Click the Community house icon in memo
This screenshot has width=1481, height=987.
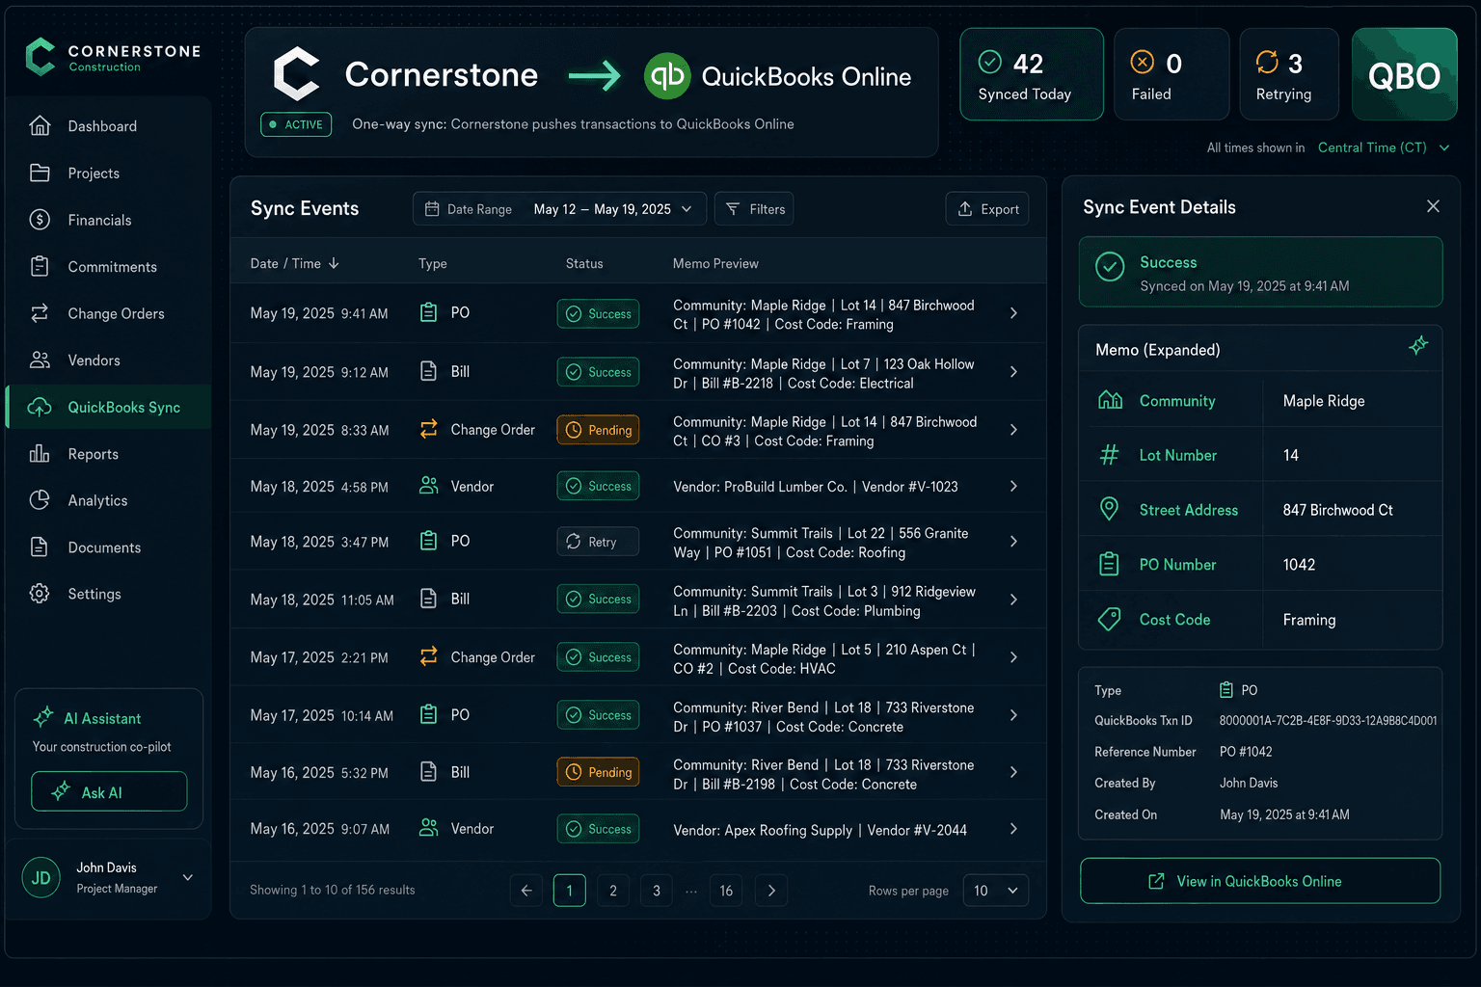[x=1110, y=400]
